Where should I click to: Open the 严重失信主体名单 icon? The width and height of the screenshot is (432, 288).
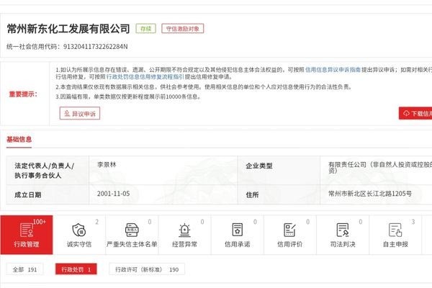coord(132,230)
